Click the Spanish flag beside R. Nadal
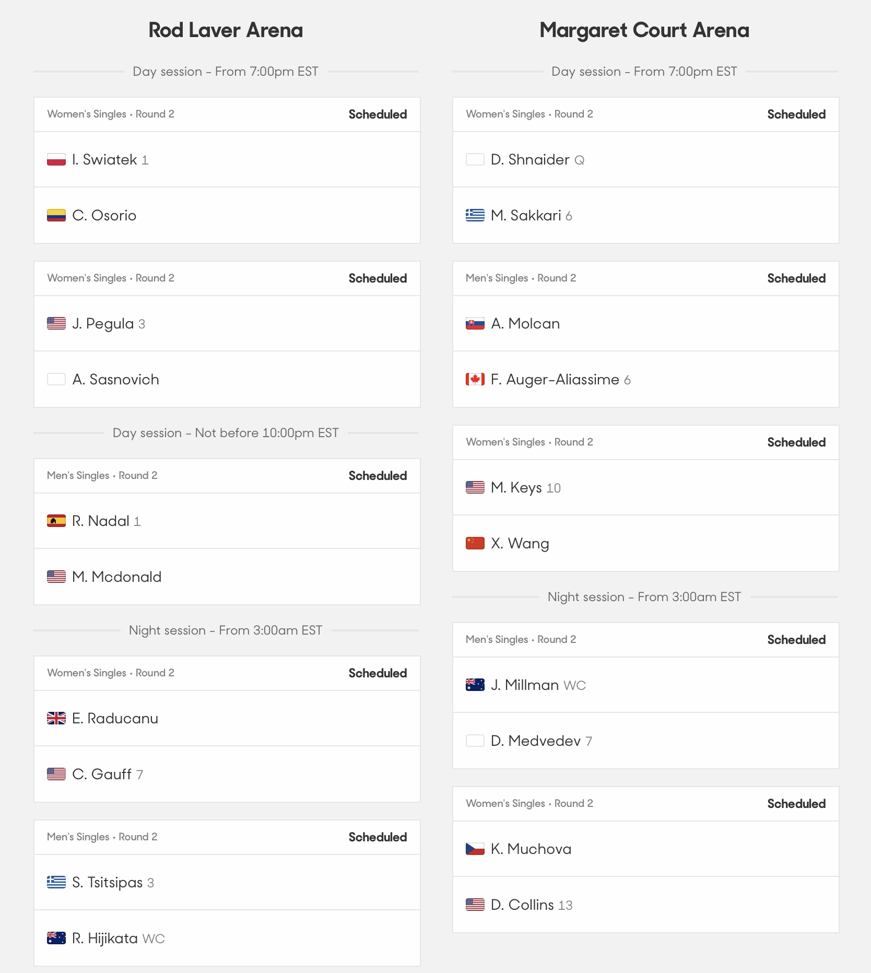871x973 pixels. 56,521
